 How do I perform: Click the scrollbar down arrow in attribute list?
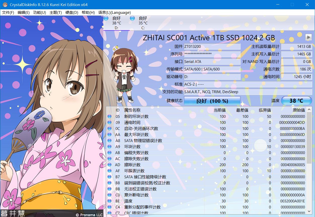(x=309, y=211)
